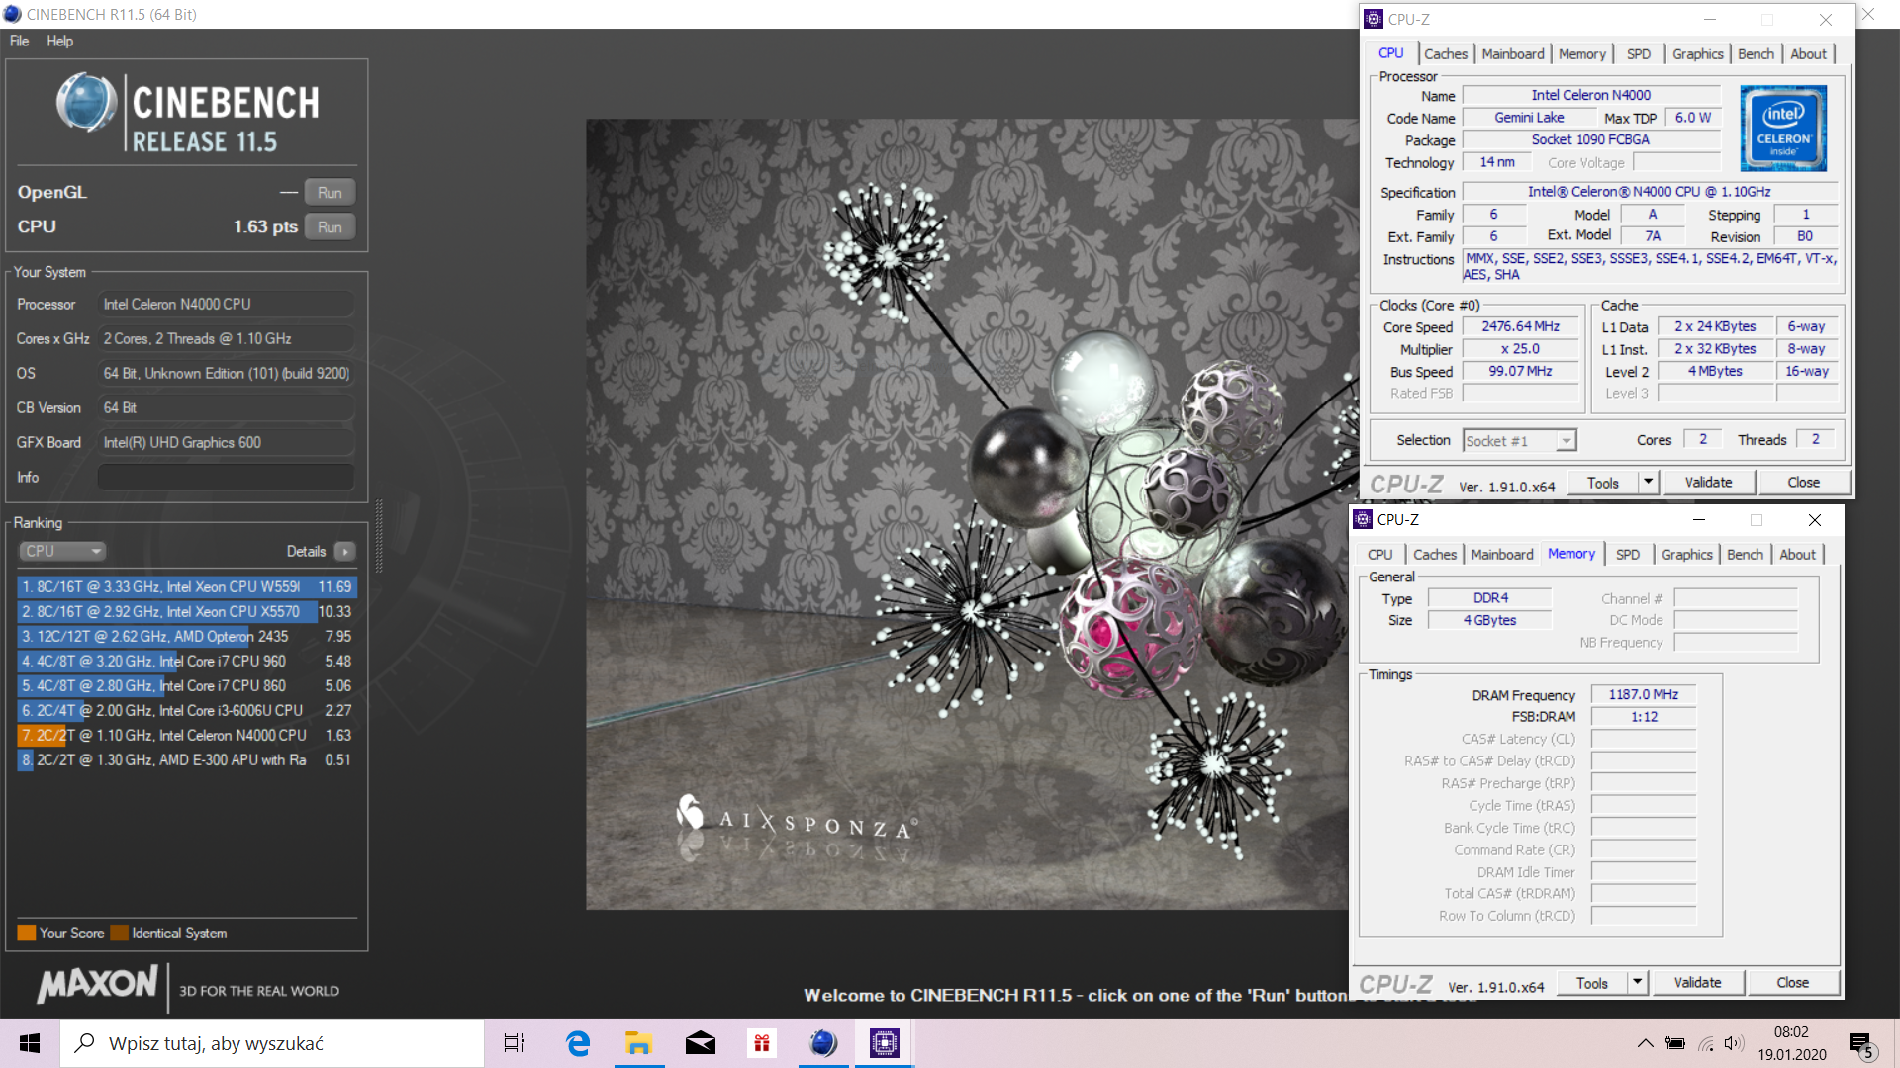This screenshot has height=1068, width=1900.
Task: Click Close button in upper CPU-Z window
Action: click(x=1803, y=483)
